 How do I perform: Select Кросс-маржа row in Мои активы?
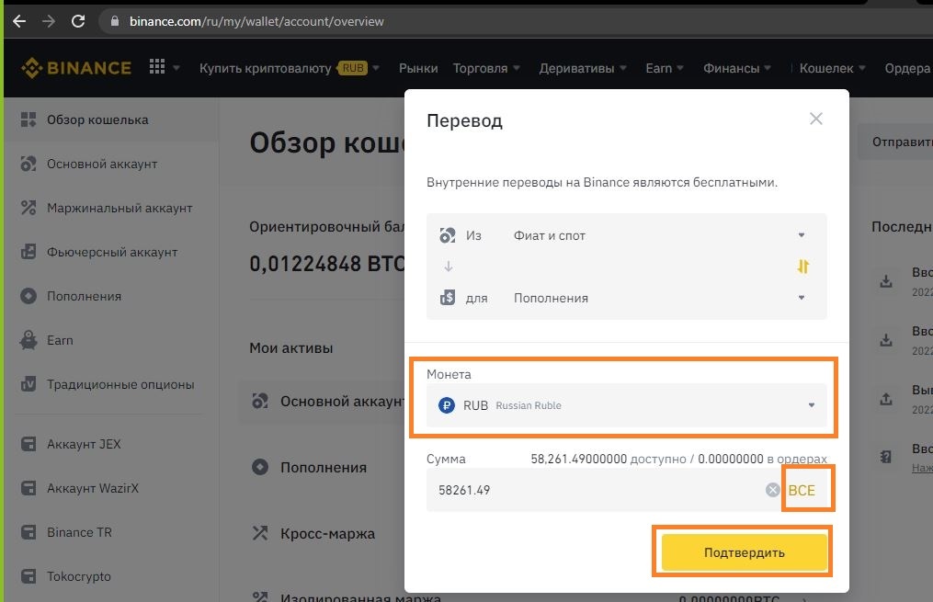pos(328,534)
